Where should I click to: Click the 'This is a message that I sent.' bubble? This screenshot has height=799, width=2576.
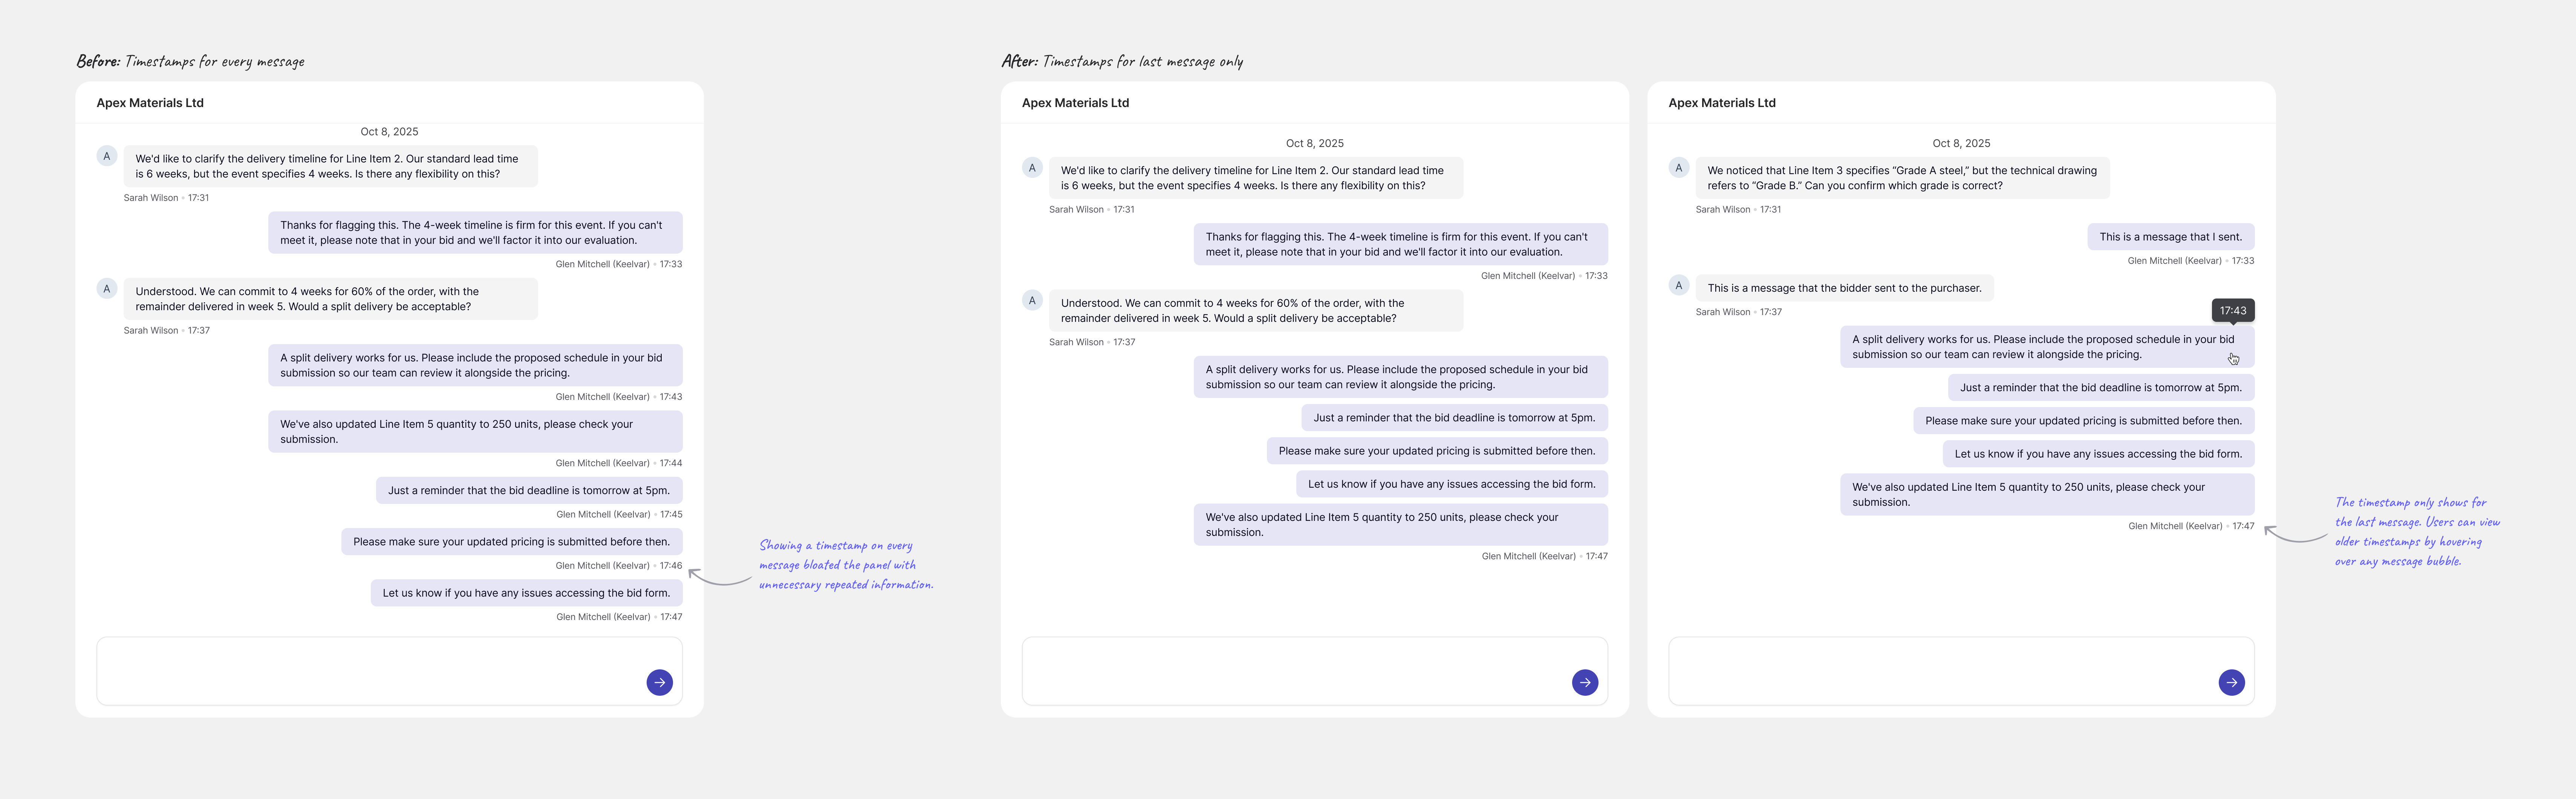[2170, 237]
